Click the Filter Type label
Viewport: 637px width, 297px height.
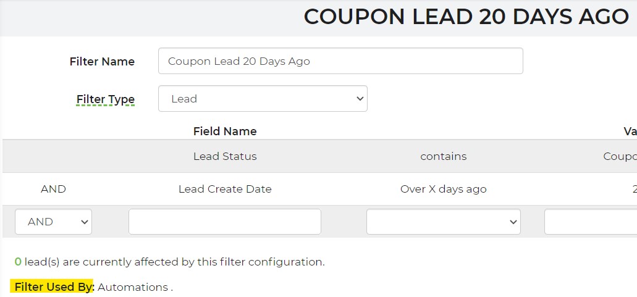click(106, 99)
